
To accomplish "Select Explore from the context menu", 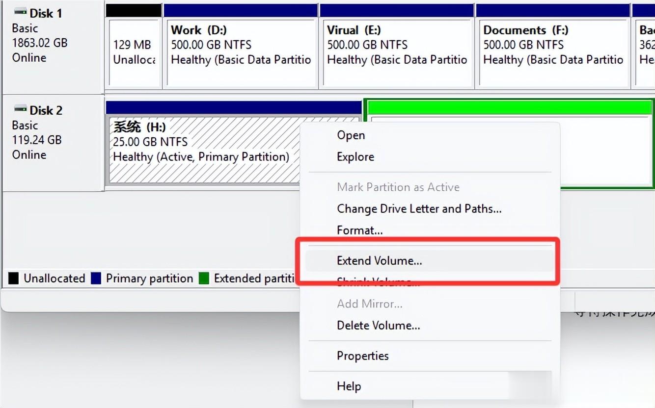I will [x=355, y=157].
